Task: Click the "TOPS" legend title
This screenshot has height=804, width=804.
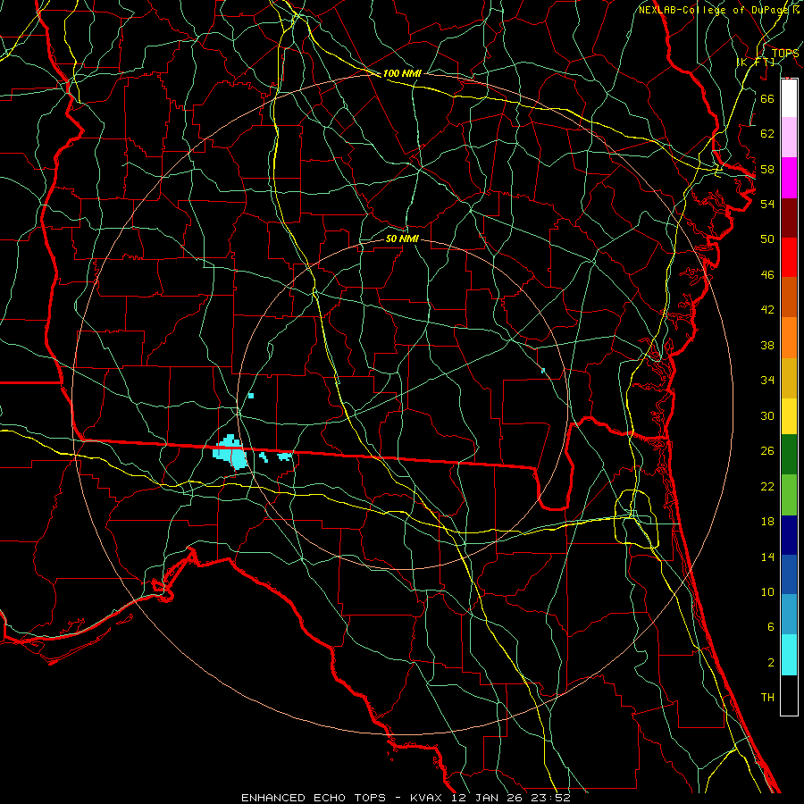Action: pos(785,54)
